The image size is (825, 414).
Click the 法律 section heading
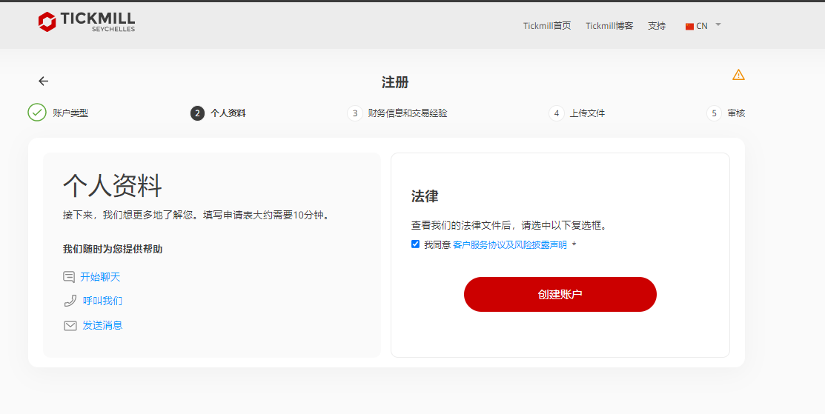[x=425, y=196]
